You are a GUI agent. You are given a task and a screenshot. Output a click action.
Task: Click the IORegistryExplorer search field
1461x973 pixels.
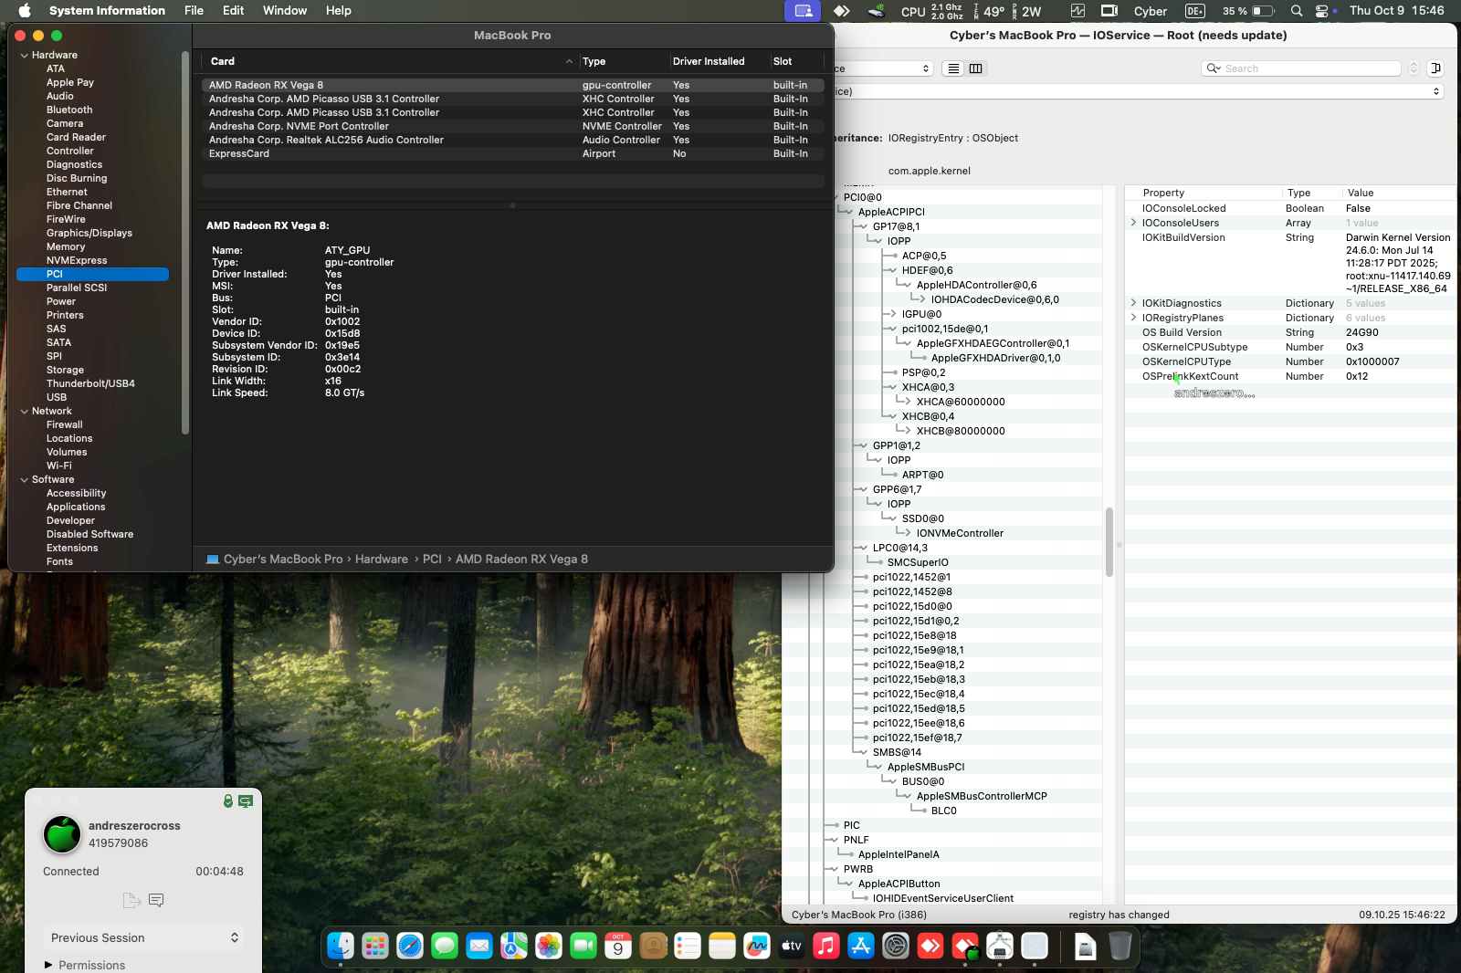[1301, 68]
